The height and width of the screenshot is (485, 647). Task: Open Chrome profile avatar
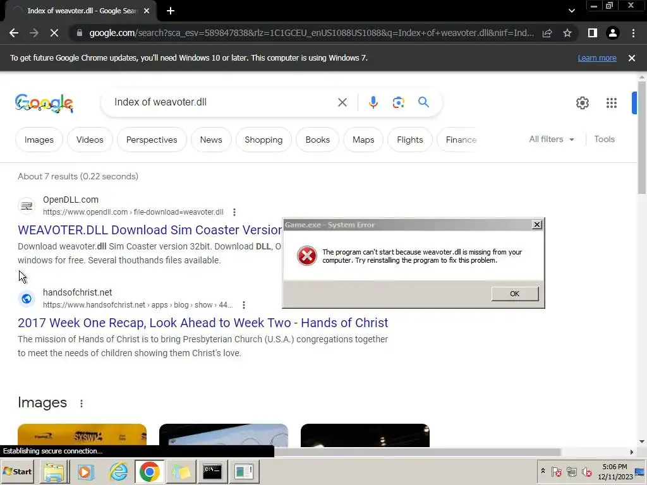tap(613, 33)
